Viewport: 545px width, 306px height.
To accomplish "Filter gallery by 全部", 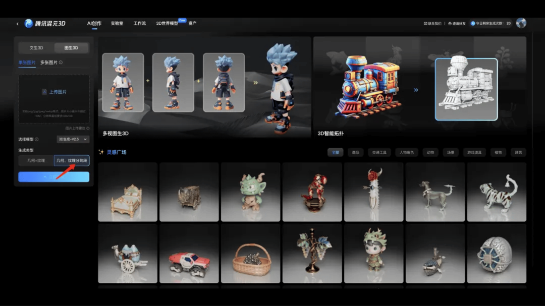I will coord(335,152).
